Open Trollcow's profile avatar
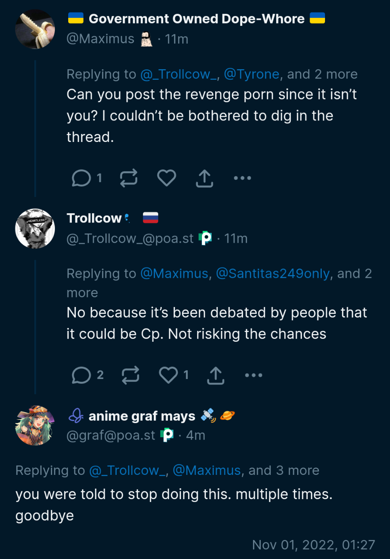The width and height of the screenshot is (390, 559). tap(35, 229)
